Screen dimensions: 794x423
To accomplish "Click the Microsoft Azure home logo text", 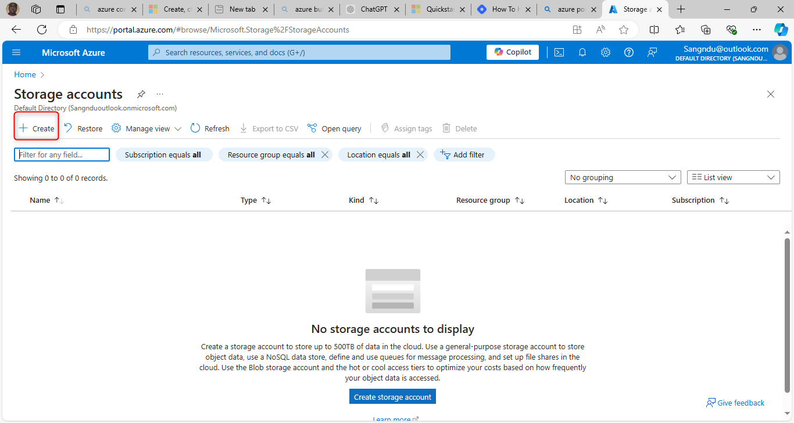I will click(73, 52).
